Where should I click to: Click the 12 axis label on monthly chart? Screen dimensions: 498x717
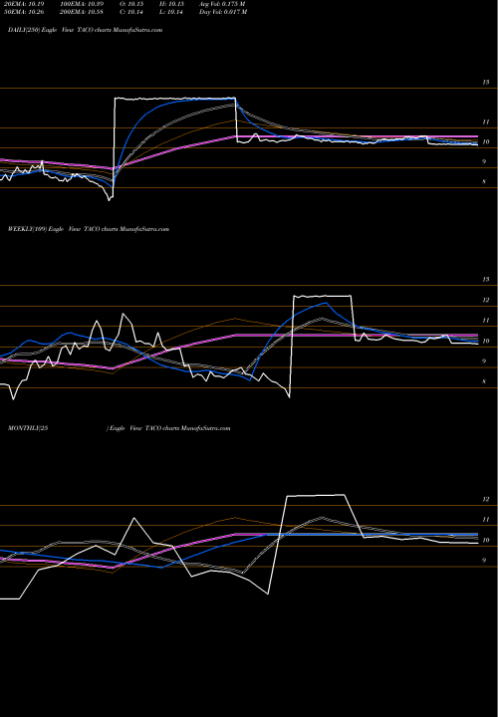(x=486, y=499)
